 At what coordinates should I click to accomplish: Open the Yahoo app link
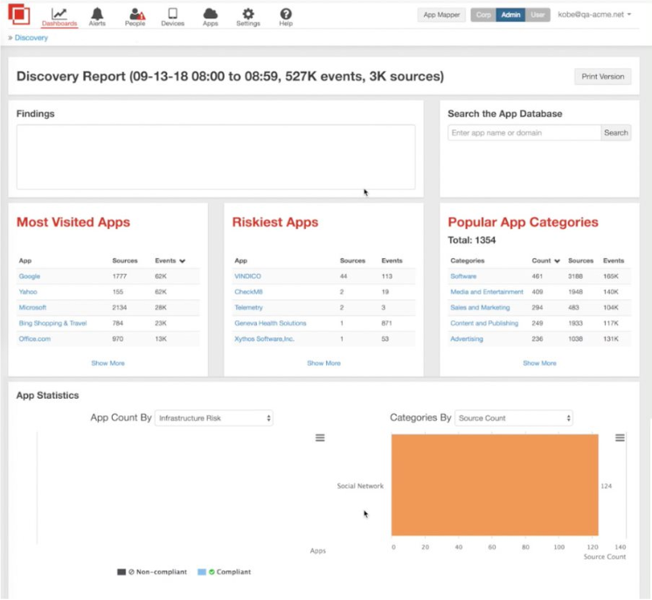click(28, 292)
